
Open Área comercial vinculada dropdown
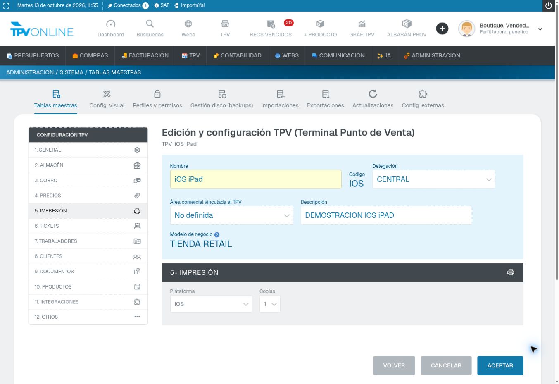pyautogui.click(x=231, y=215)
